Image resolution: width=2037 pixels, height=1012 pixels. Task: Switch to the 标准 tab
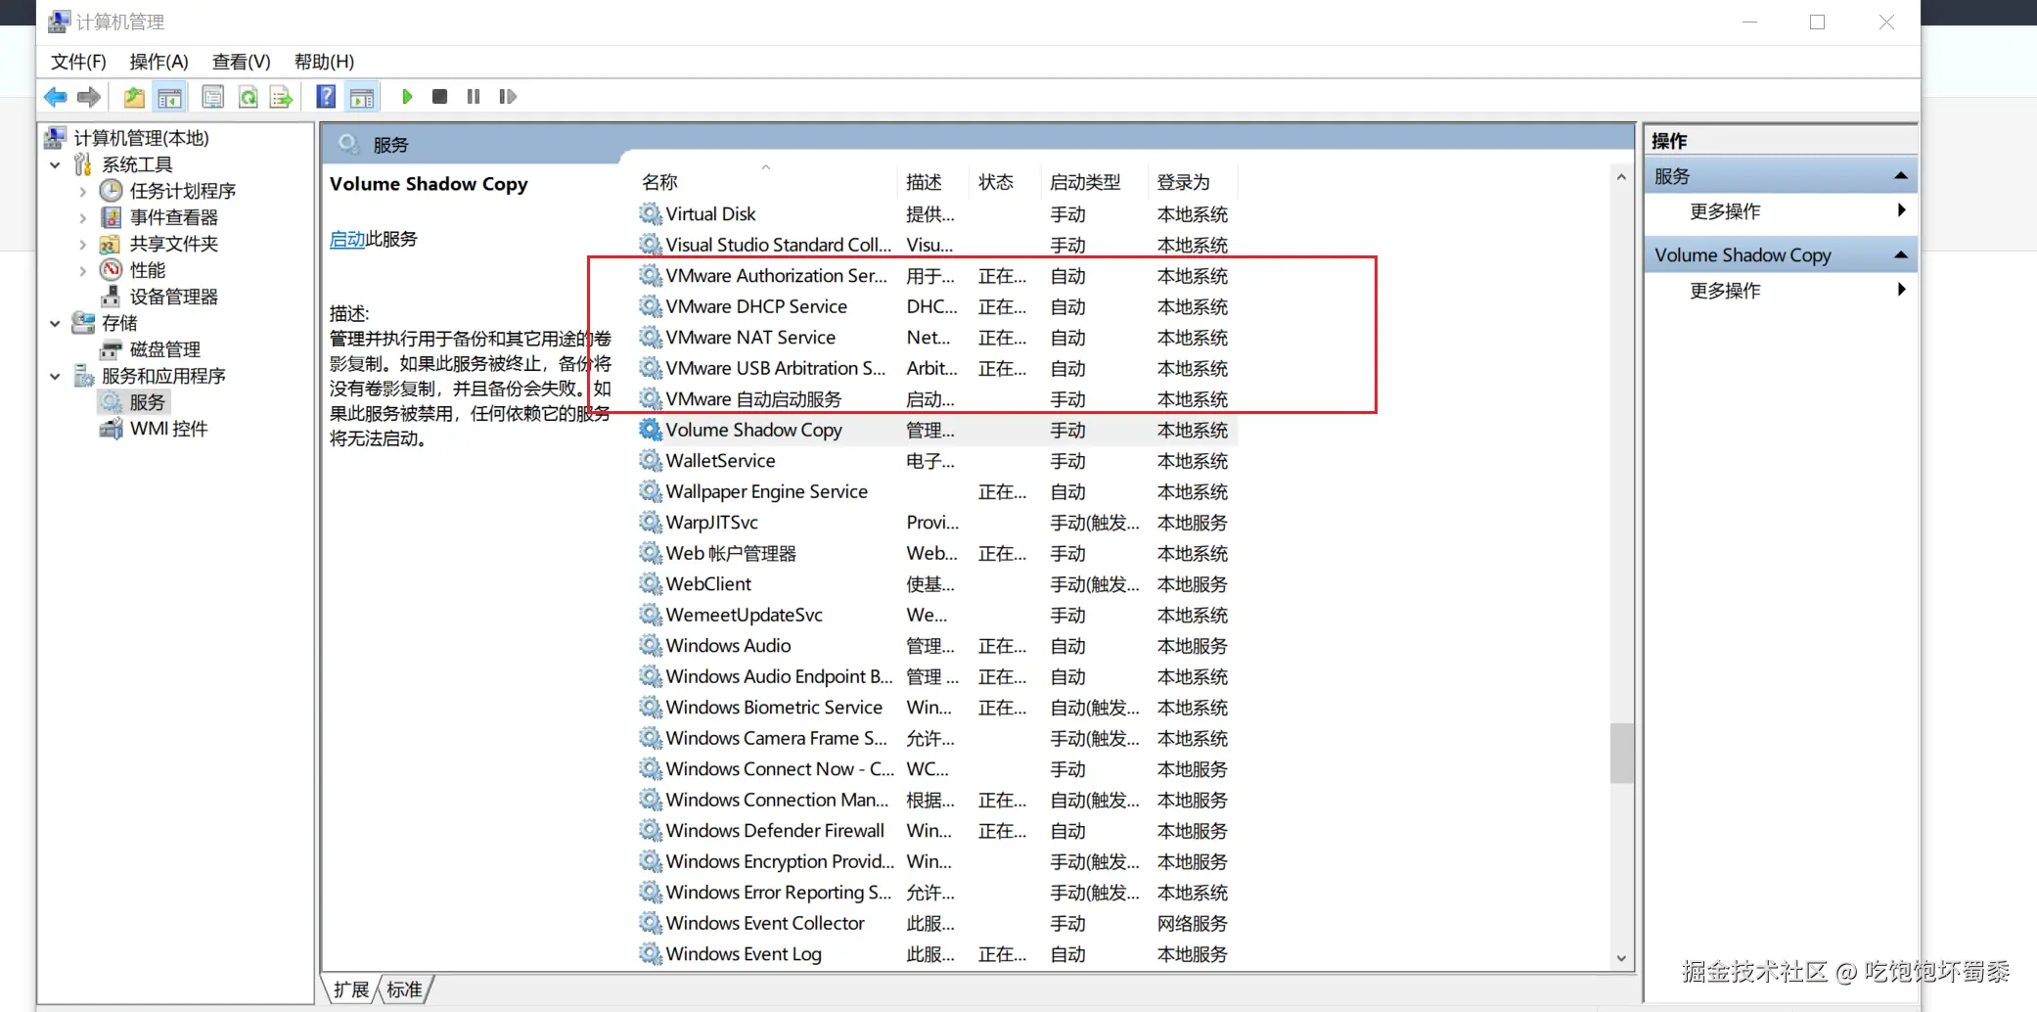point(404,989)
